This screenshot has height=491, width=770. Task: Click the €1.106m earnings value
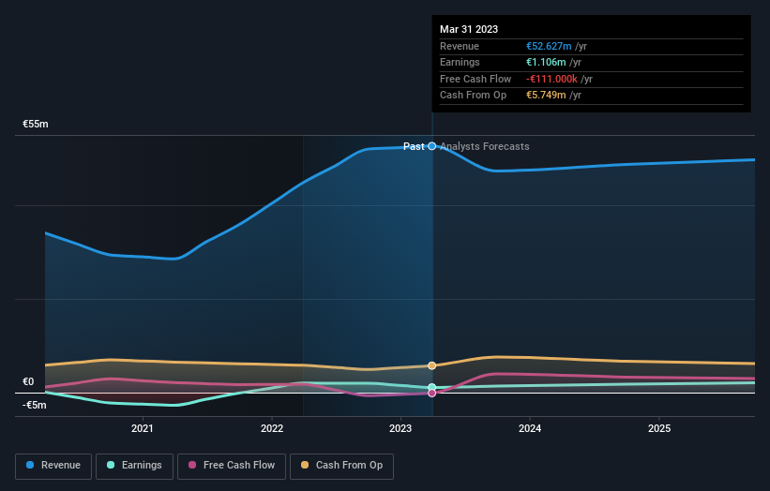546,62
